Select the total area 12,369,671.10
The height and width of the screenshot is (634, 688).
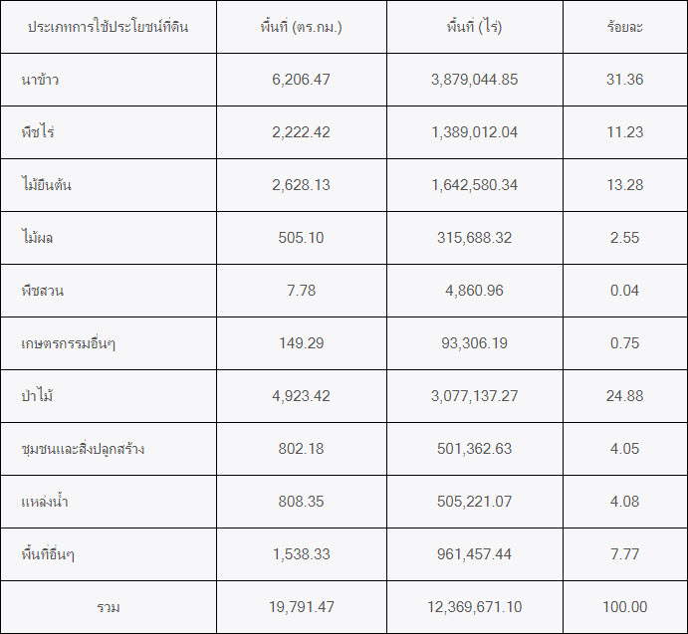coord(474,607)
